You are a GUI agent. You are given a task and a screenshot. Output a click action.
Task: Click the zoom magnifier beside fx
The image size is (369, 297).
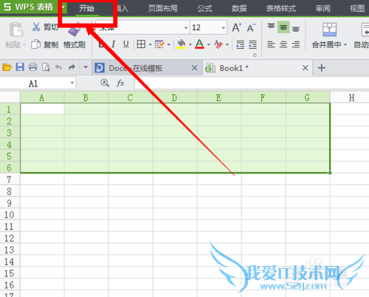pyautogui.click(x=105, y=83)
